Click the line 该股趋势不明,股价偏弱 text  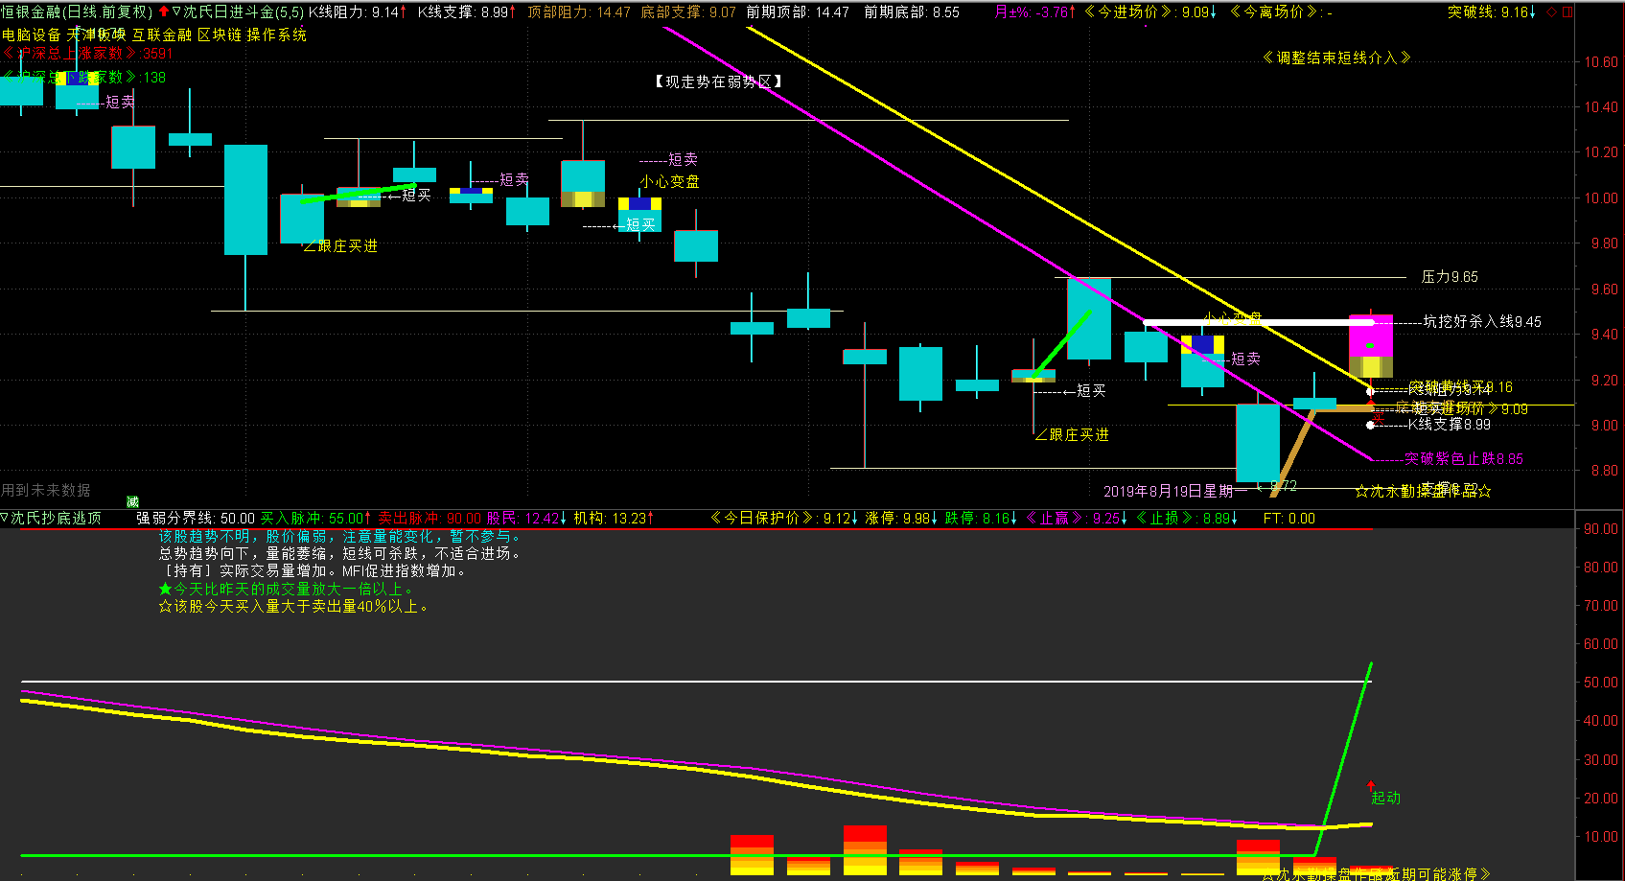[339, 537]
